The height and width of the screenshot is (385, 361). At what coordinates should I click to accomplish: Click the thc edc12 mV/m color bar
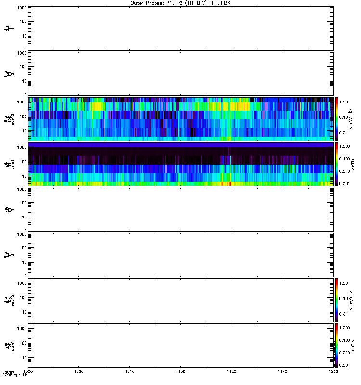[337, 300]
